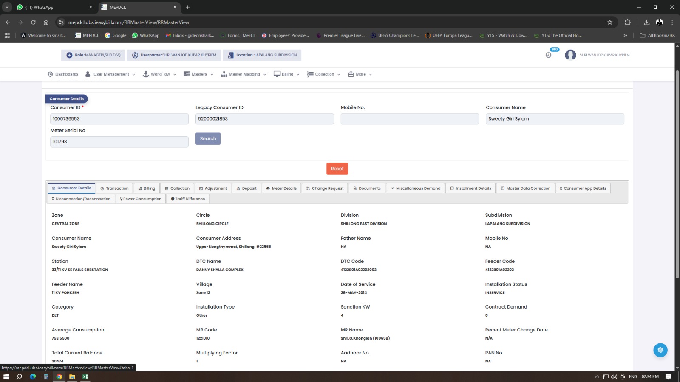Click the blue settings gear floating button
The width and height of the screenshot is (680, 382).
click(660, 350)
